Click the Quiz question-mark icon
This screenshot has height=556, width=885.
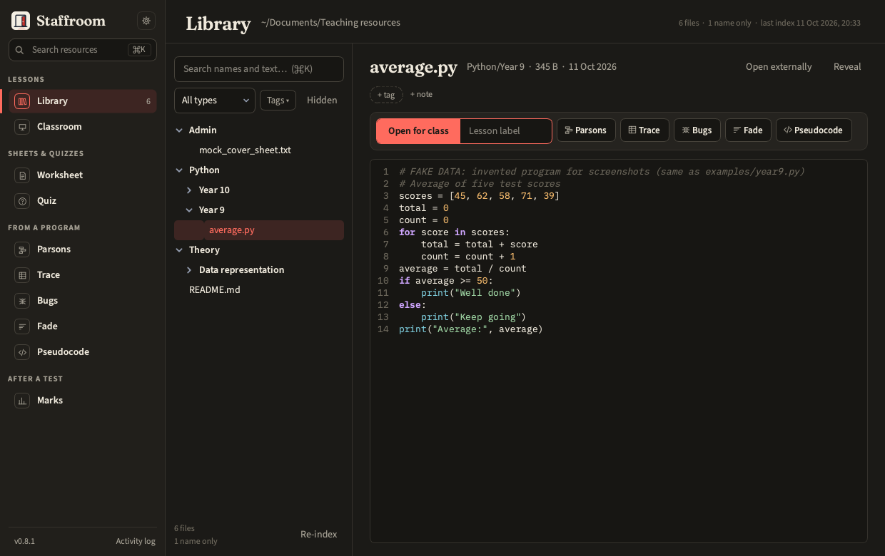point(22,201)
